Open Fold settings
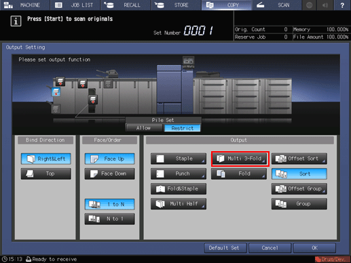The height and width of the screenshot is (263, 351). click(x=239, y=174)
